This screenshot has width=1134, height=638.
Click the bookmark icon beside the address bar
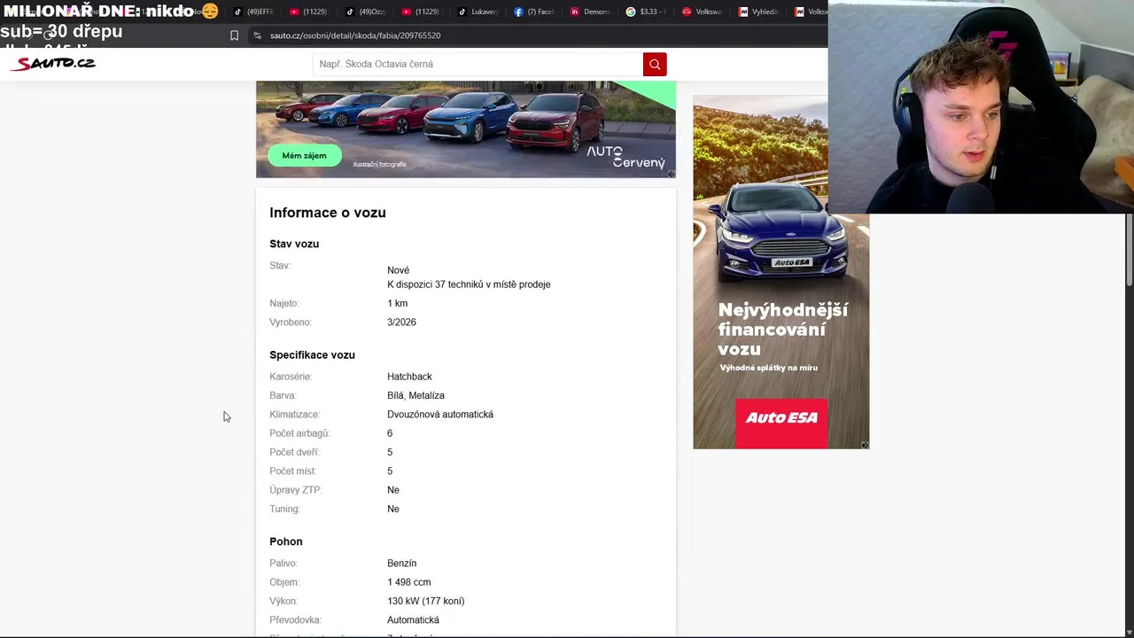[234, 35]
